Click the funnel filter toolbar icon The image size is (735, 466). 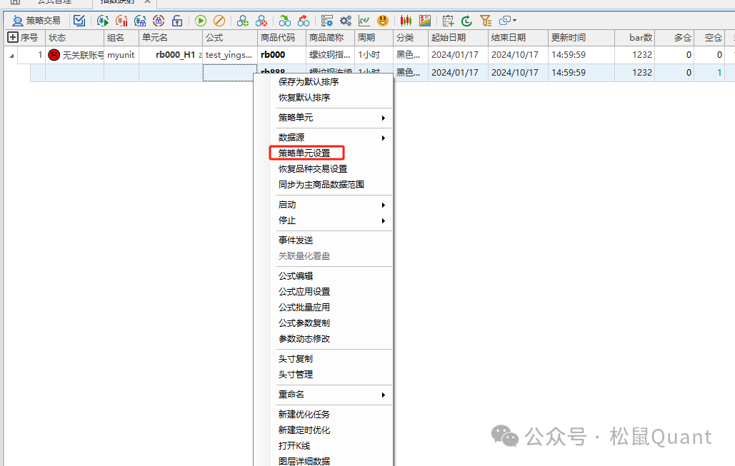coord(486,21)
